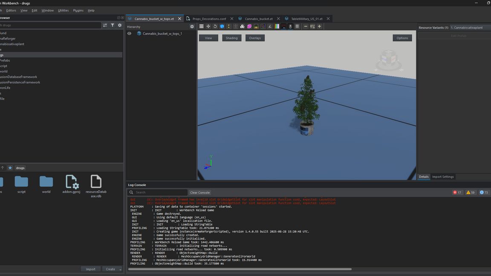Toggle visibility of Cannabis_bucket_w_tops_1
Screen dimensions: 491x276
pos(130,34)
